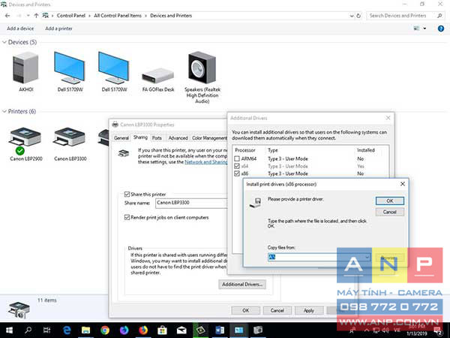Collapse the Printers (6) group
The width and height of the screenshot is (450, 338).
(x=4, y=111)
